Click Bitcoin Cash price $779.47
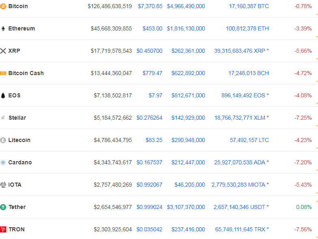The image size is (318, 239). (152, 73)
